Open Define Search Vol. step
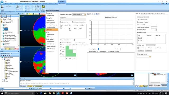Viewport: 169px width, 95px height. (x=51, y=49)
